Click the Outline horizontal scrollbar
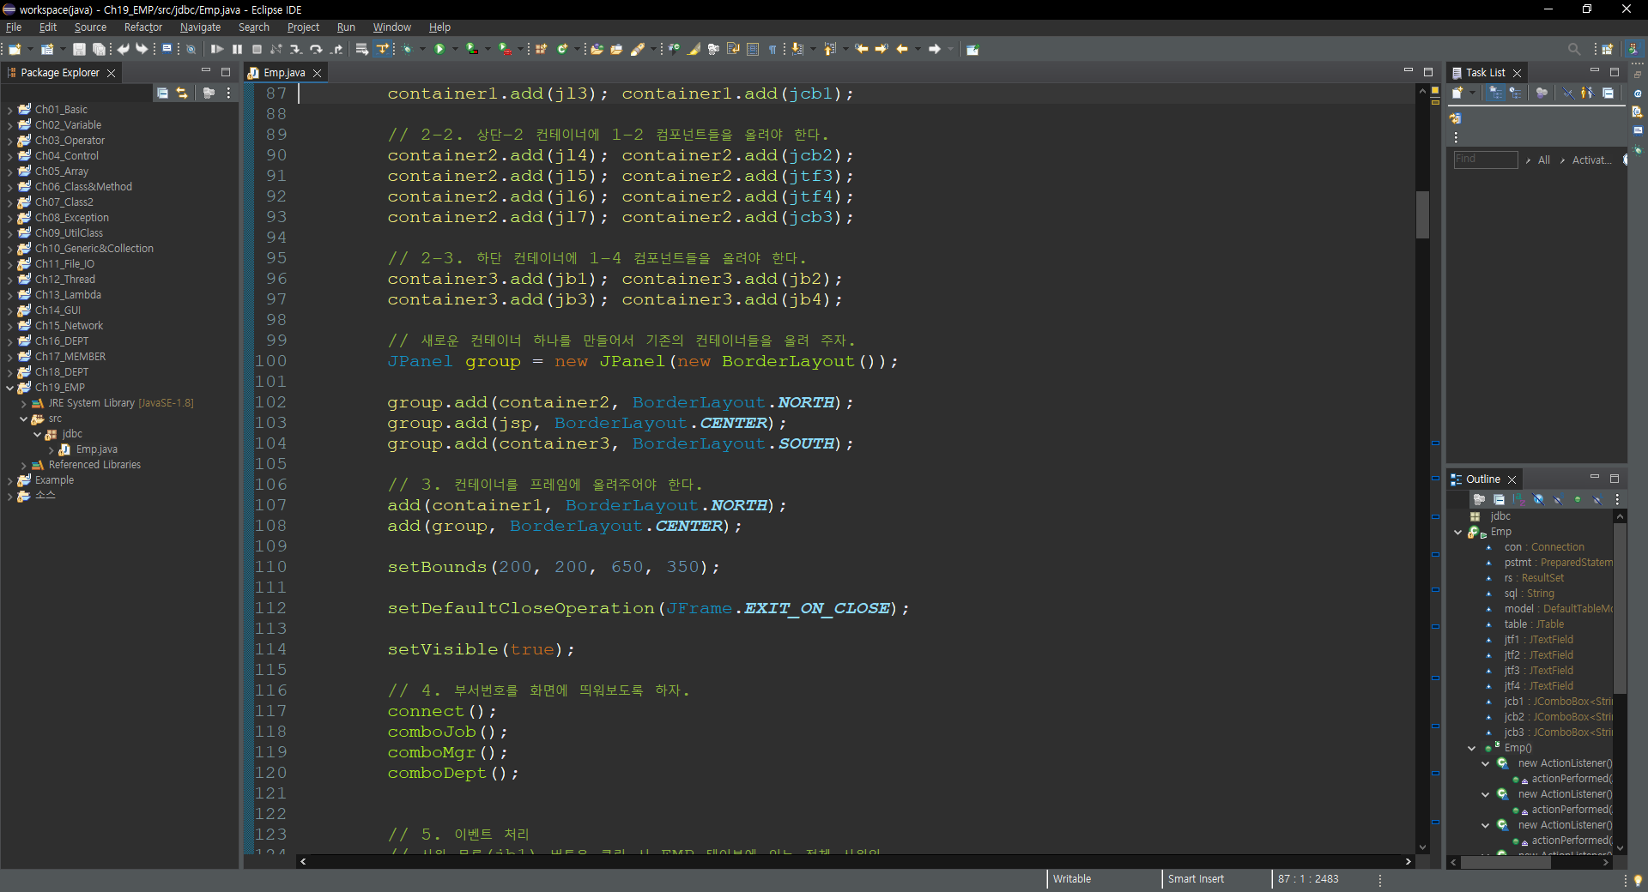1648x892 pixels. click(1530, 862)
